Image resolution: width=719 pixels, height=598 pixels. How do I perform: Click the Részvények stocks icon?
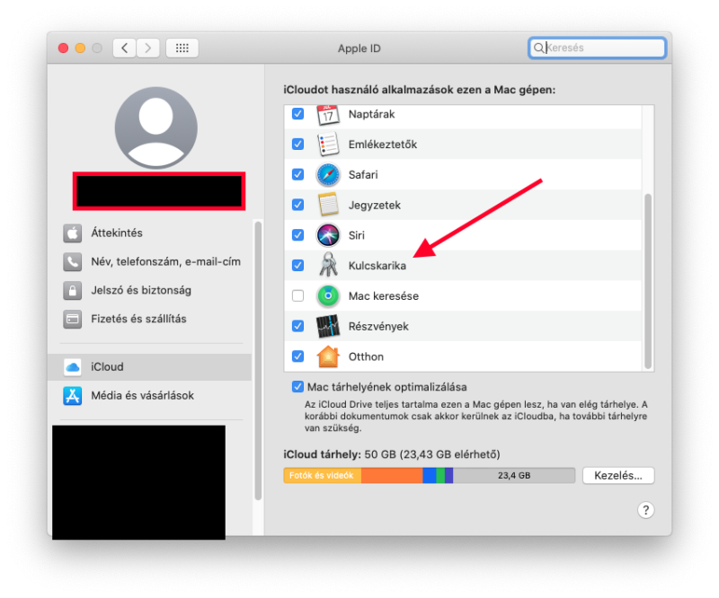[328, 326]
